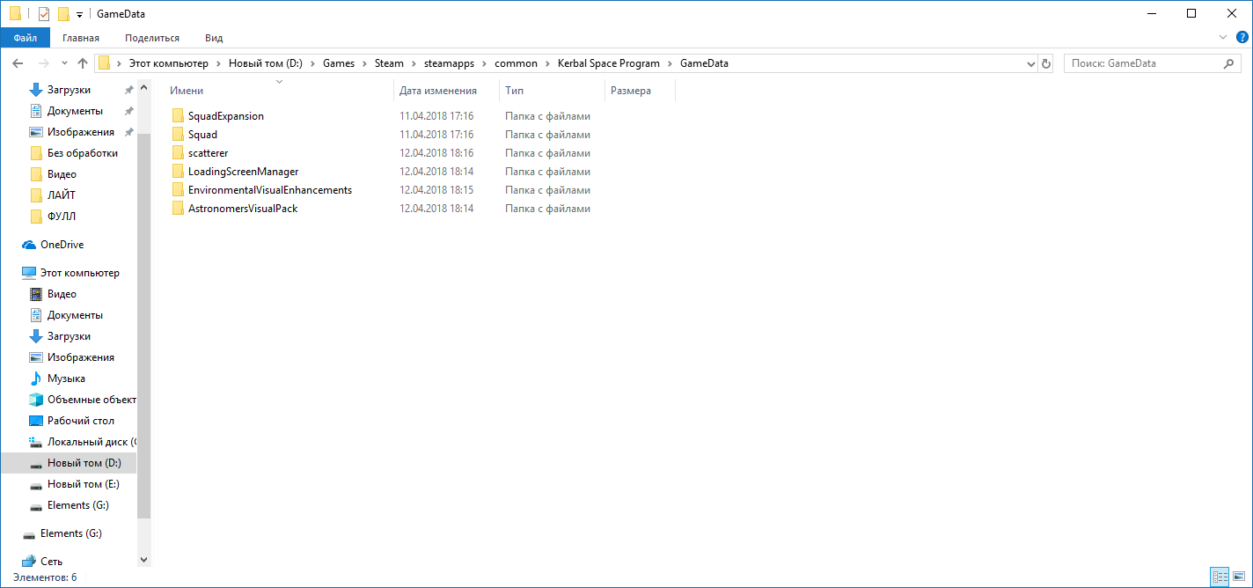Open Без обработки folder in sidebar

point(83,153)
